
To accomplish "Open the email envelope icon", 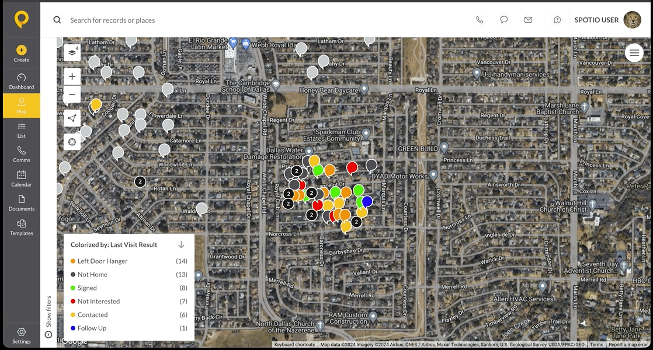I will coord(528,19).
